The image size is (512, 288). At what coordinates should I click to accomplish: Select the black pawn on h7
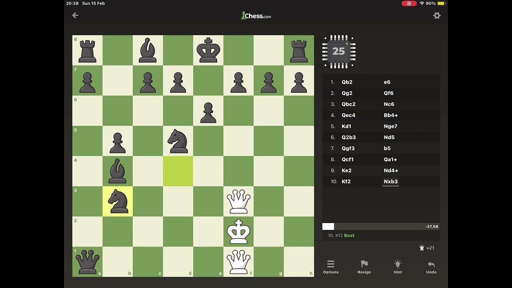[x=299, y=82]
